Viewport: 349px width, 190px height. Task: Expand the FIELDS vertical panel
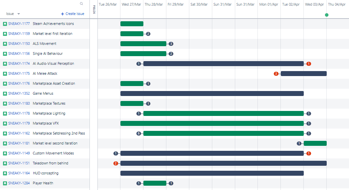(94, 9)
